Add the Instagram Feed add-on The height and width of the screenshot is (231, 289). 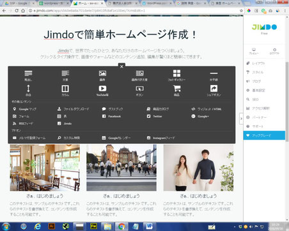(161, 138)
